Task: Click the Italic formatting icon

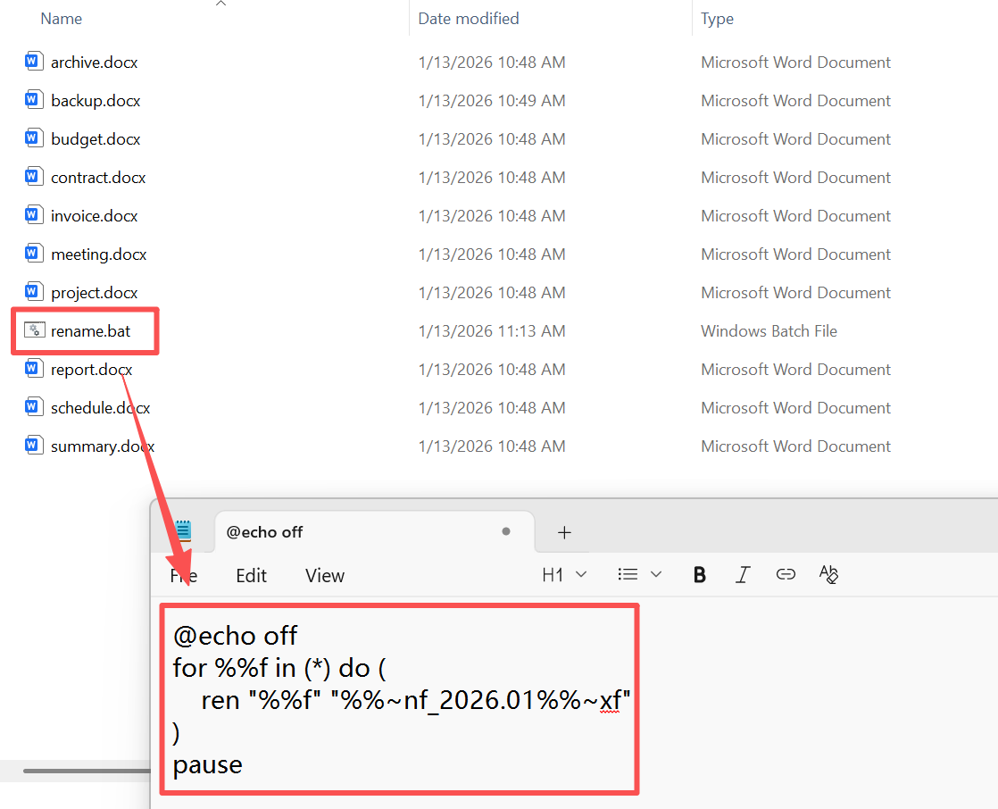Action: [x=743, y=575]
